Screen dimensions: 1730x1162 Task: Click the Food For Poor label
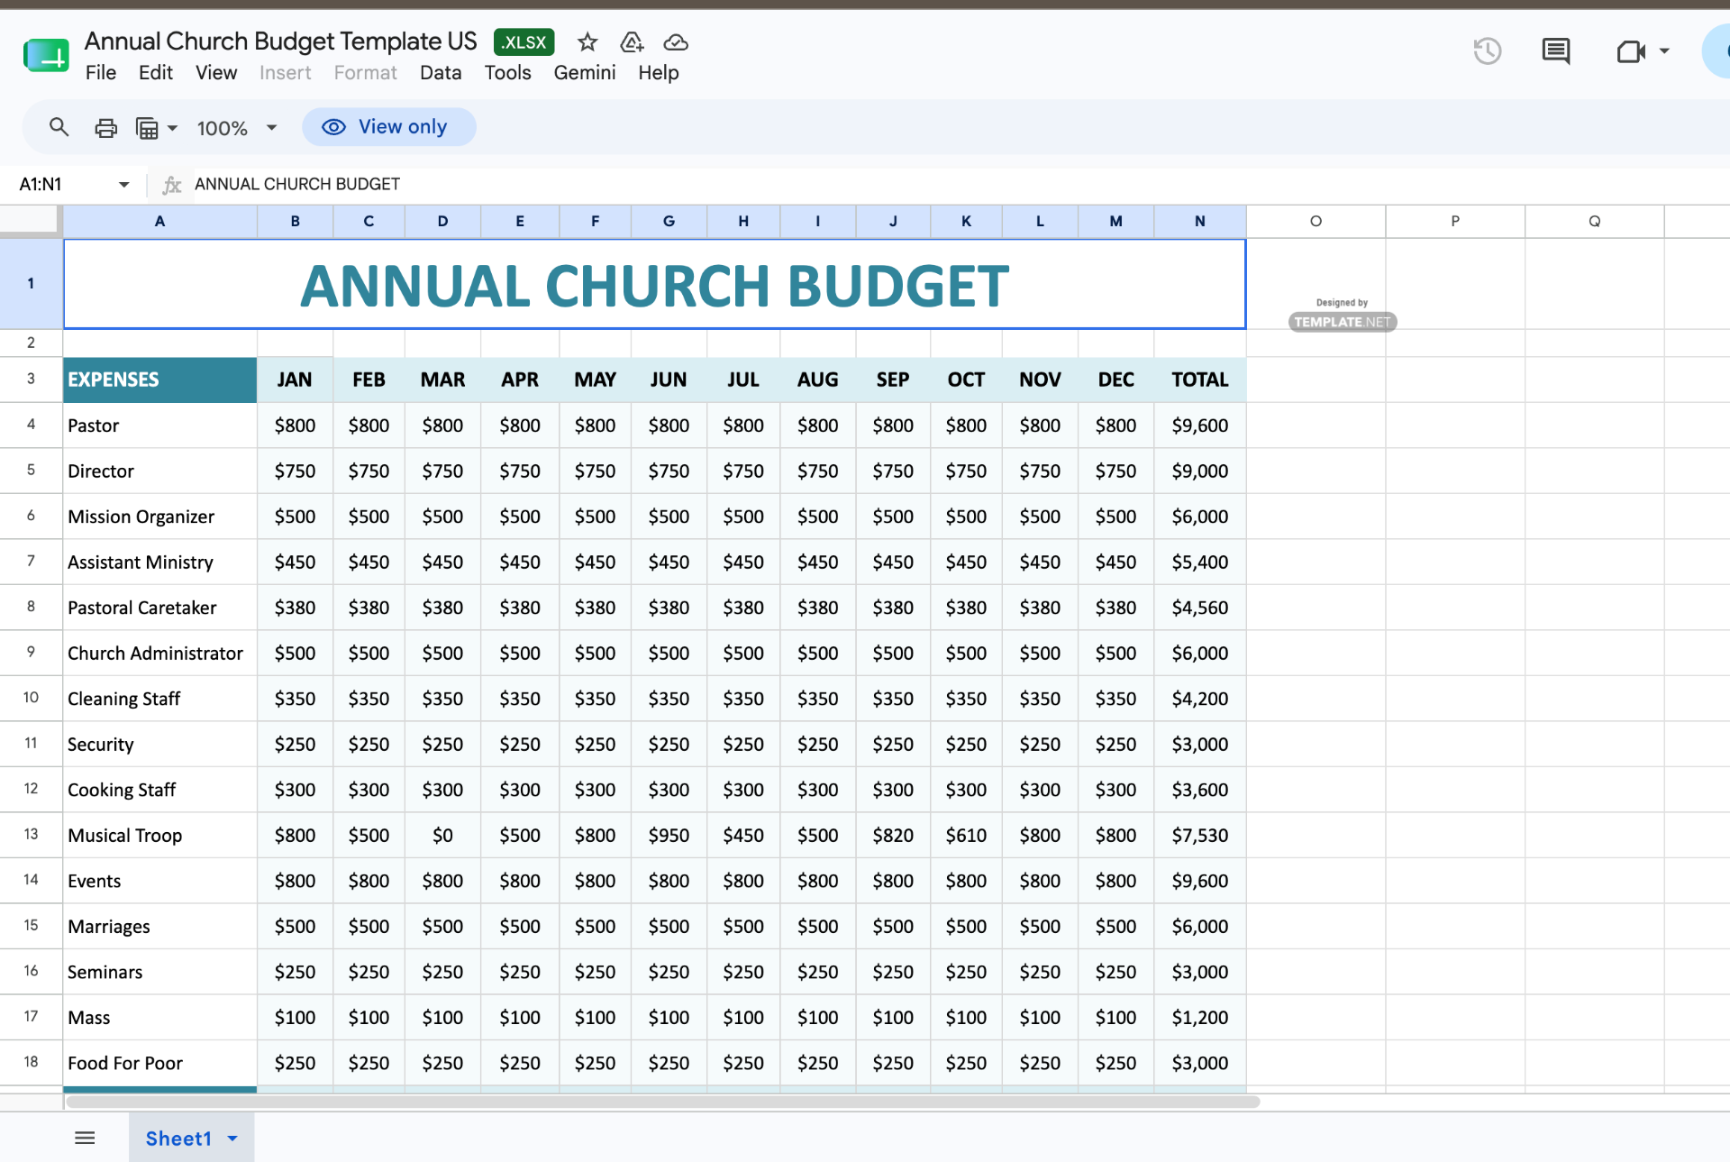pos(159,1063)
